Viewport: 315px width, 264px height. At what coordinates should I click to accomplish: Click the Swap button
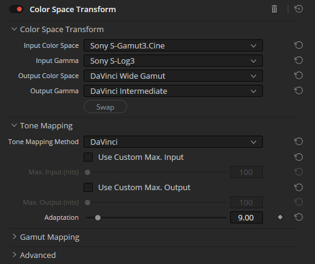click(105, 107)
